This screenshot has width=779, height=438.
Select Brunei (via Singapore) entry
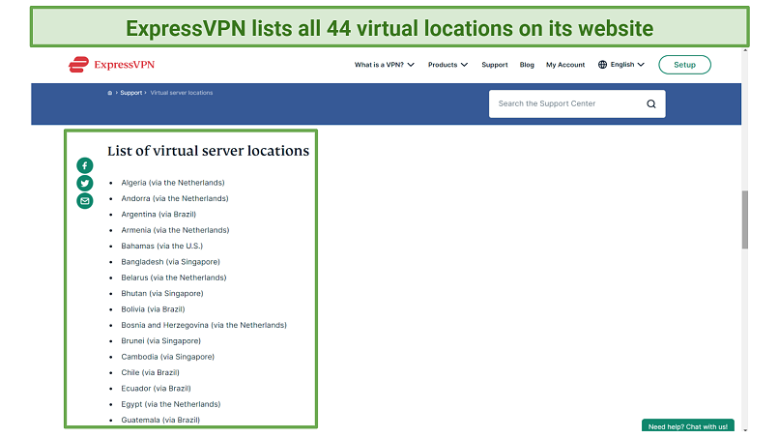(161, 341)
